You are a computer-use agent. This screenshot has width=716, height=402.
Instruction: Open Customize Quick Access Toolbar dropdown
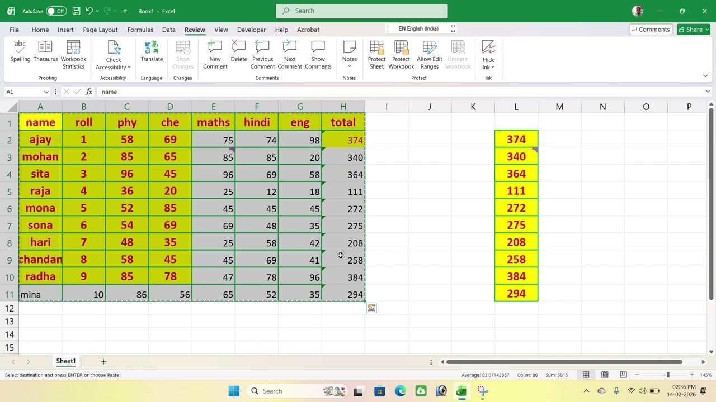(x=125, y=11)
